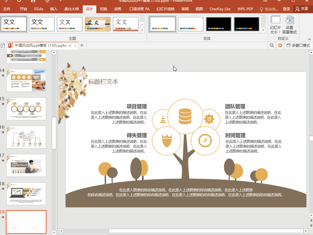Toggle Multi-window mode (多窗口模式)
This screenshot has width=313, height=235.
coord(298,45)
